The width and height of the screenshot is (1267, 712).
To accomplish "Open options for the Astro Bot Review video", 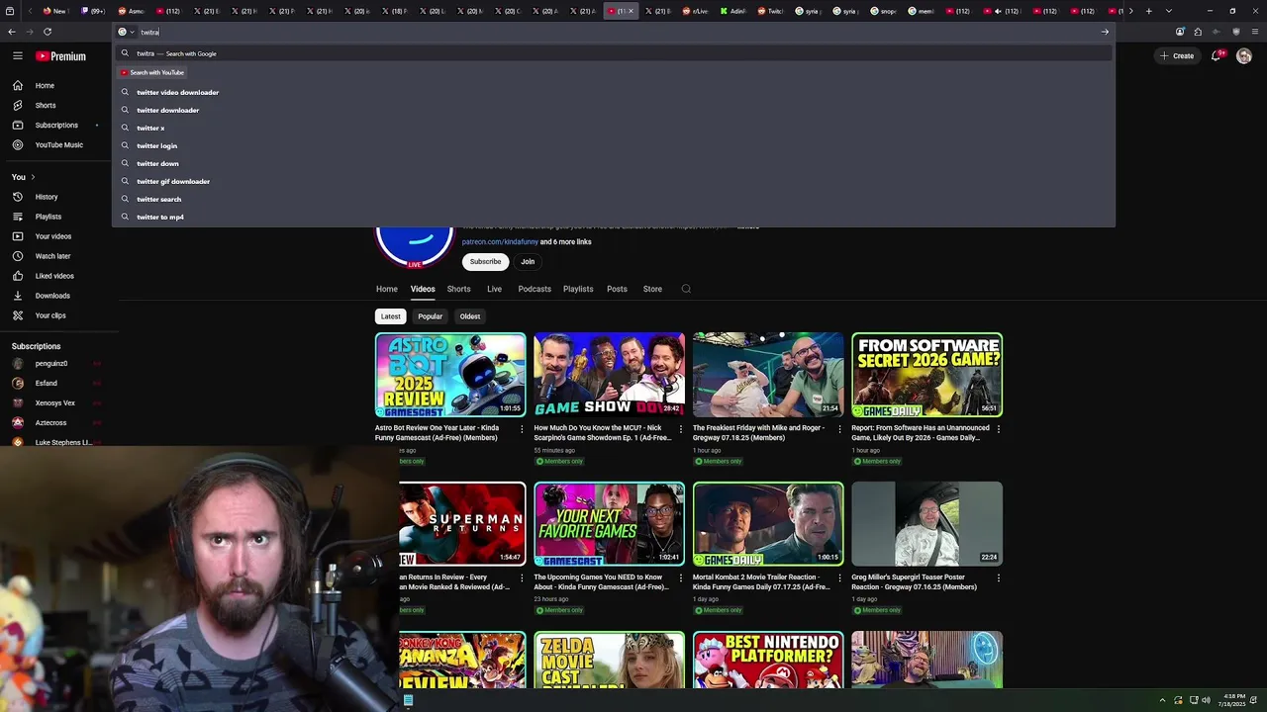I will [x=522, y=429].
